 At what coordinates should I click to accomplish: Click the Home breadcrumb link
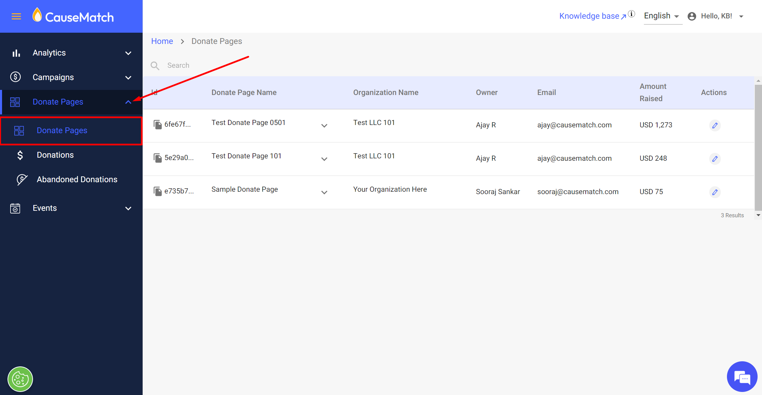pos(162,41)
